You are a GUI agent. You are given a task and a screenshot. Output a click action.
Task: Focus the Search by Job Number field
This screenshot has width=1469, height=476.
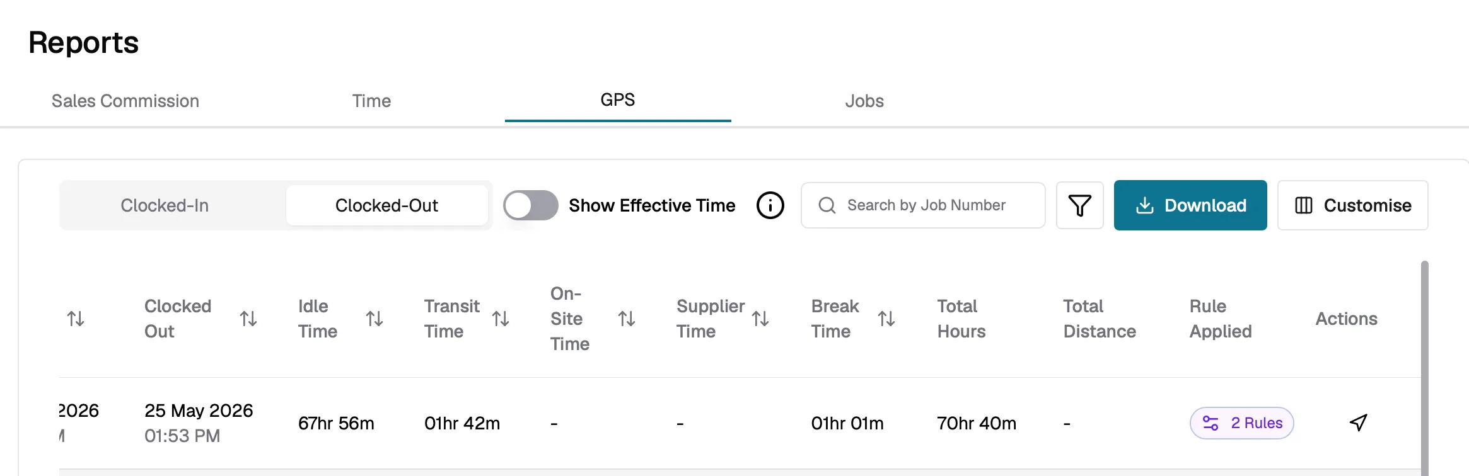[x=923, y=205]
